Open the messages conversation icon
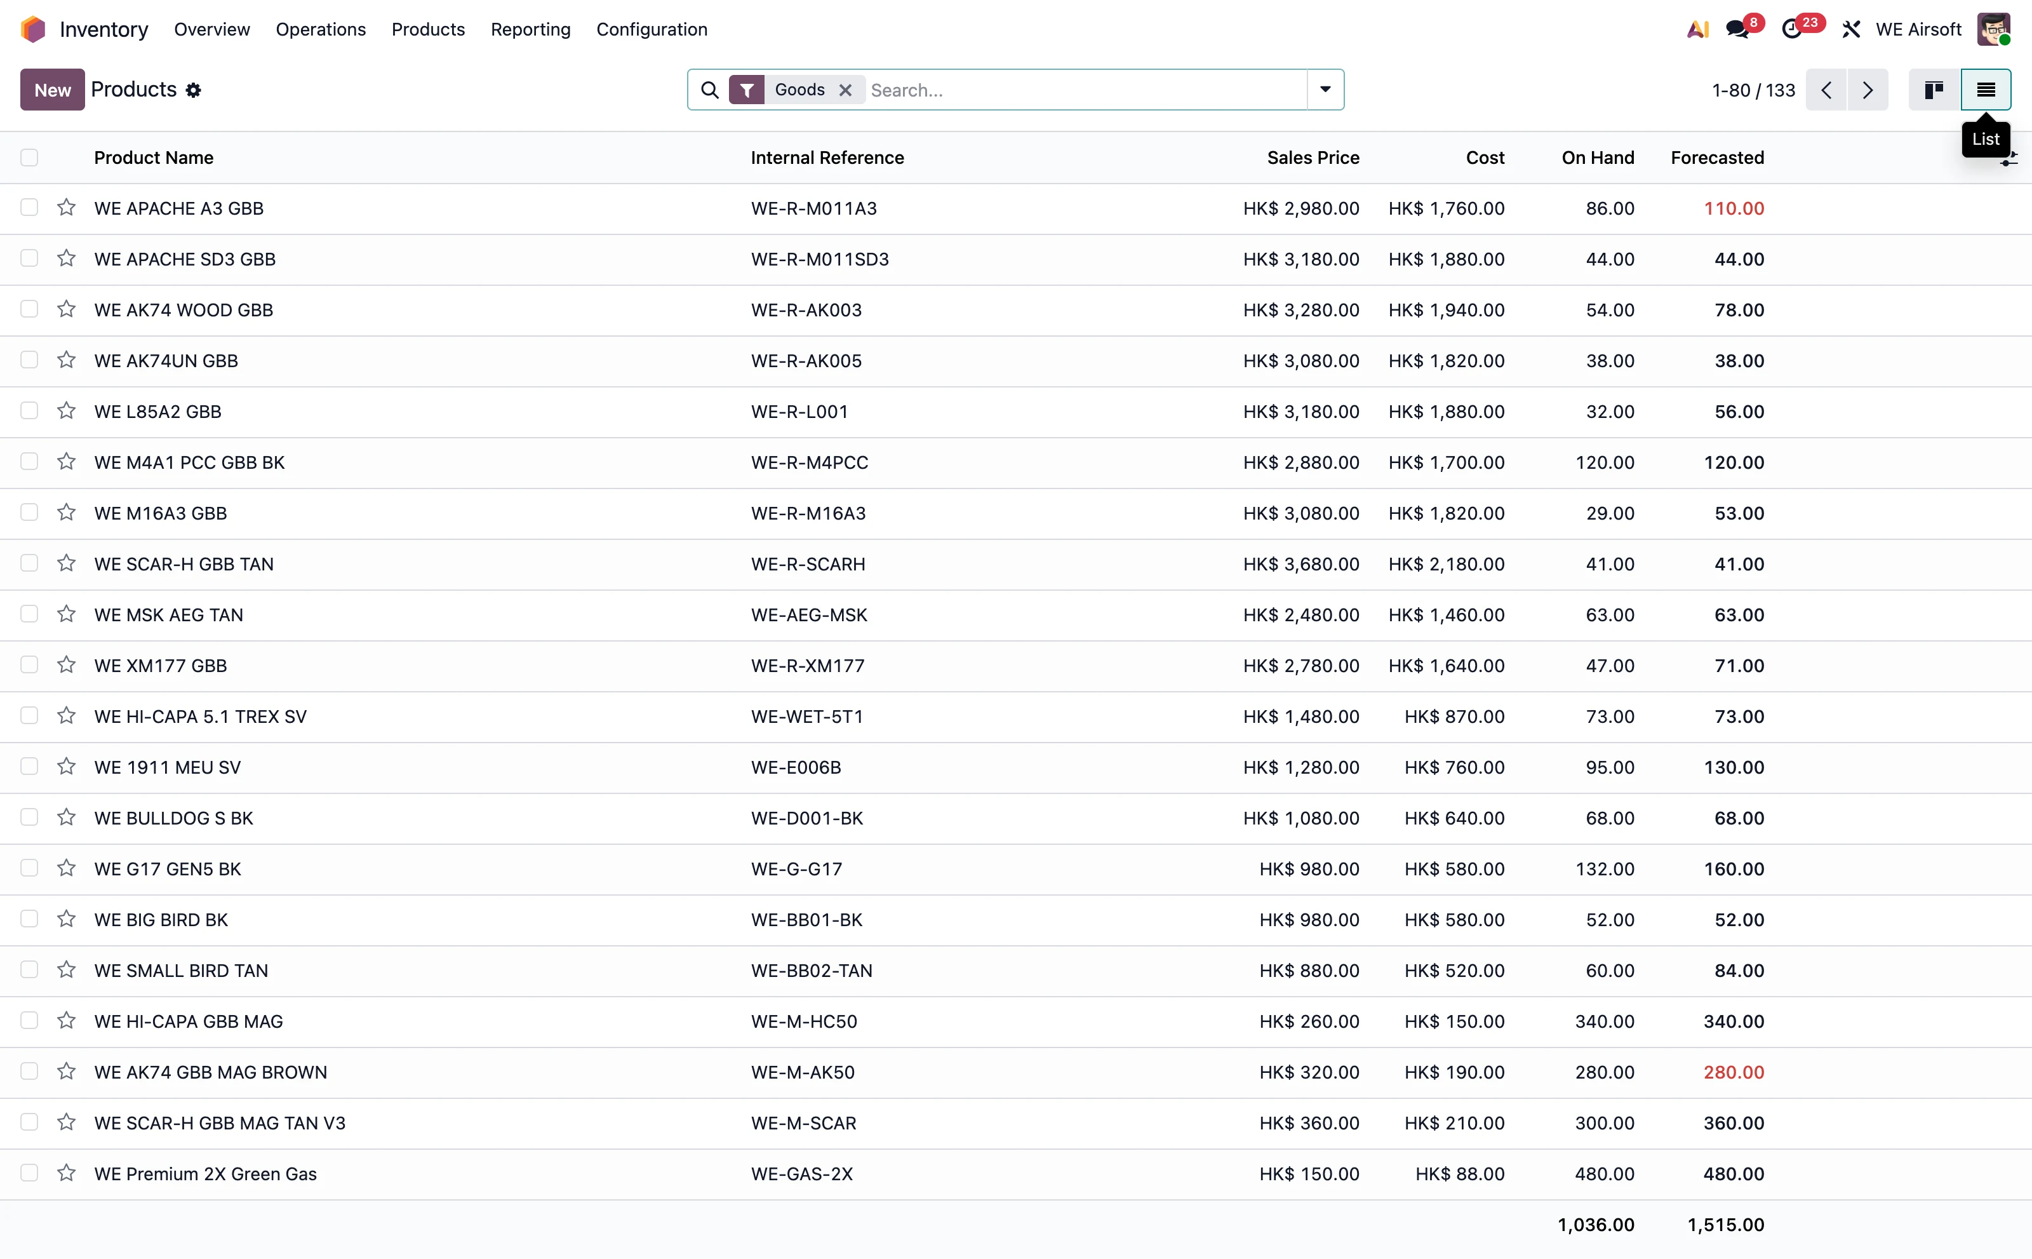Viewport: 2032px width, 1259px height. click(1737, 29)
